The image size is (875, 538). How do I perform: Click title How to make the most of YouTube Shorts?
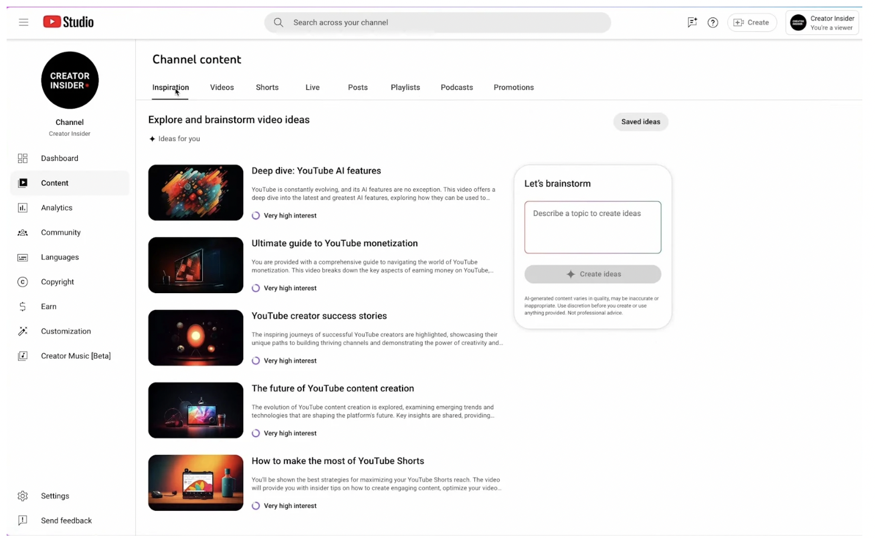(x=338, y=461)
